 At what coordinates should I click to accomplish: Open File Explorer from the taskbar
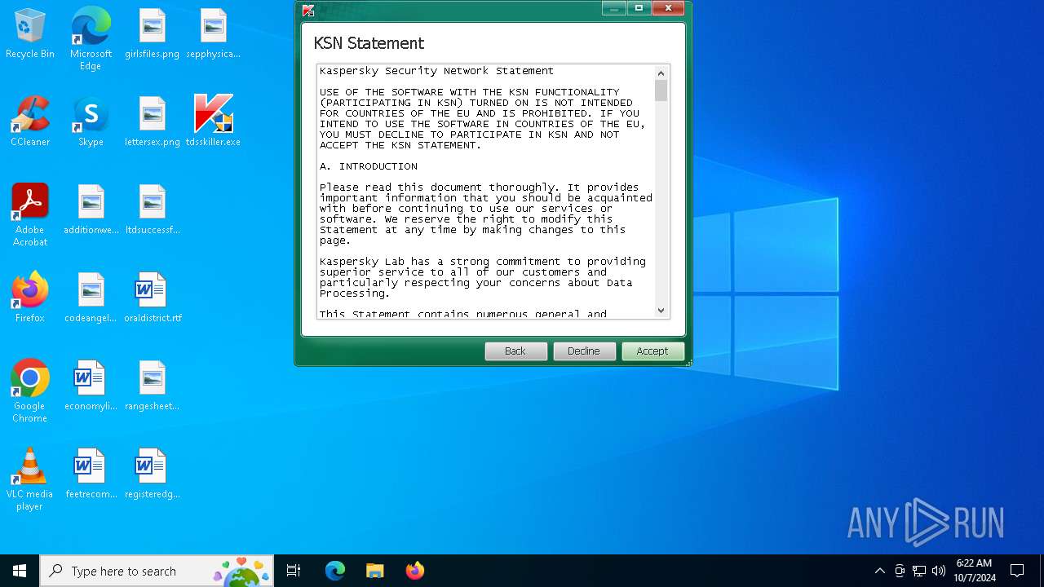coord(374,571)
